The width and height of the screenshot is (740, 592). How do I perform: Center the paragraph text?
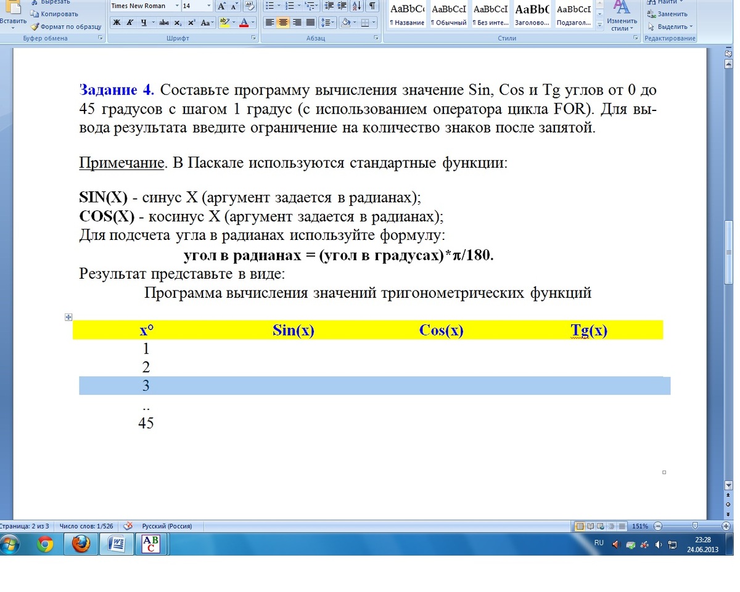[283, 23]
